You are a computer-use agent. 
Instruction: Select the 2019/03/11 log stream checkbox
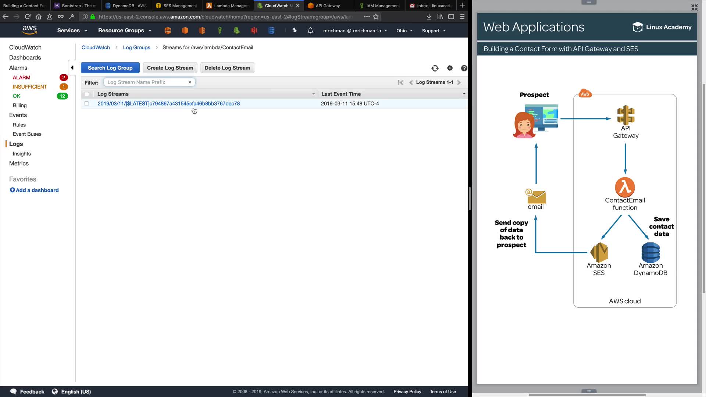(x=87, y=104)
